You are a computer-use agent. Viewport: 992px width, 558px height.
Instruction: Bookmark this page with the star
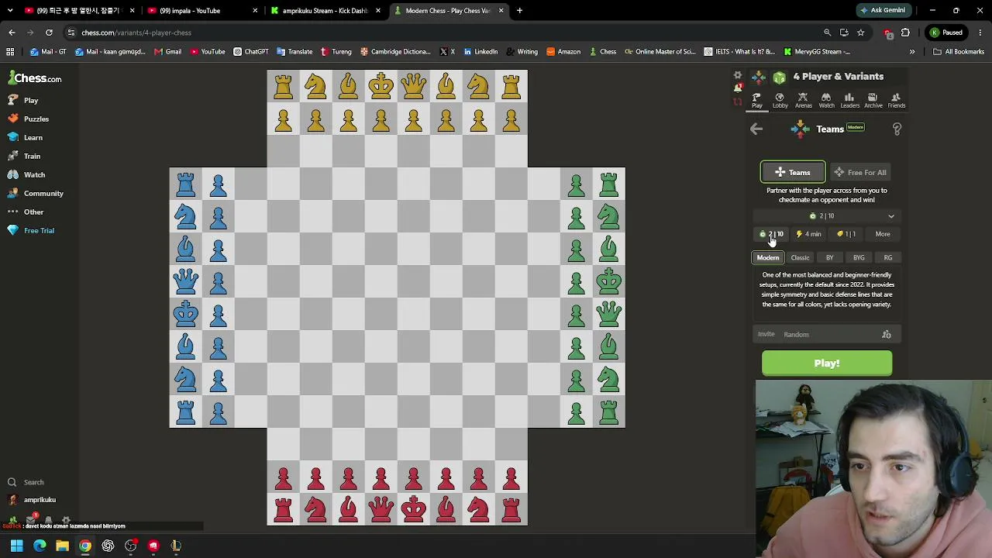860,33
